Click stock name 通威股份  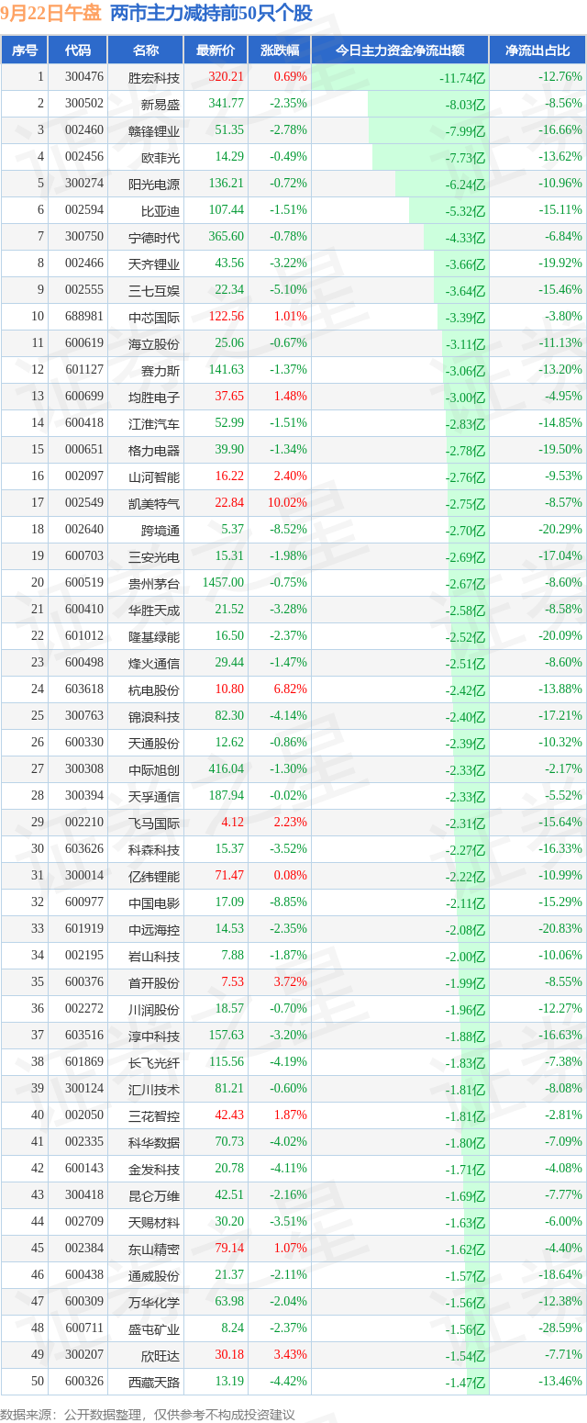pyautogui.click(x=154, y=1275)
